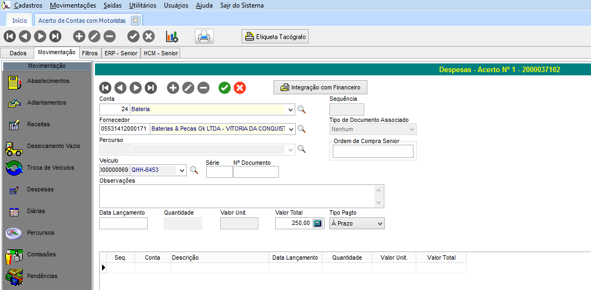The image size is (591, 290).
Task: Go to first record in main toolbar
Action: pos(10,36)
